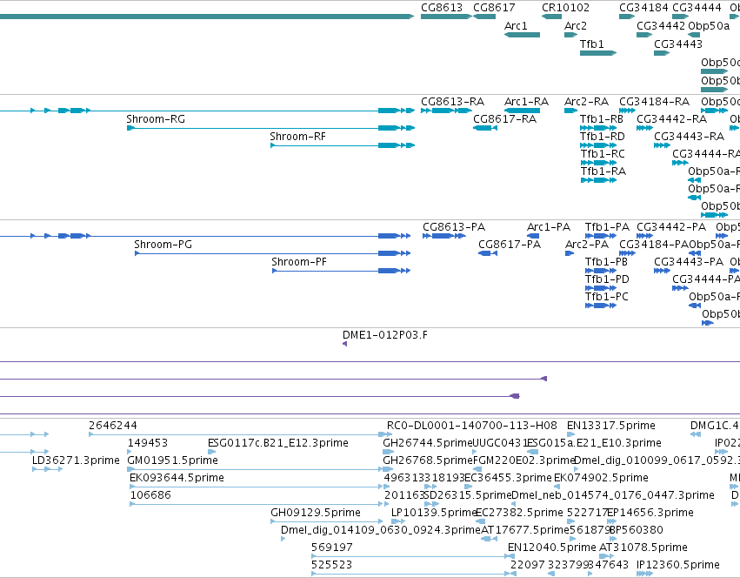Image resolution: width=740 pixels, height=578 pixels.
Task: Select the CG34444 gene label
Action: click(x=697, y=8)
